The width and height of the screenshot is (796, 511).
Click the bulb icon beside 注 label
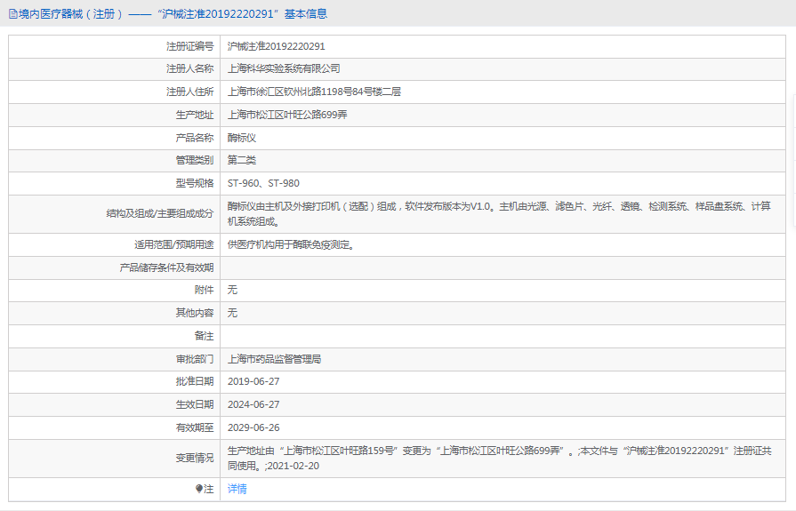click(199, 489)
